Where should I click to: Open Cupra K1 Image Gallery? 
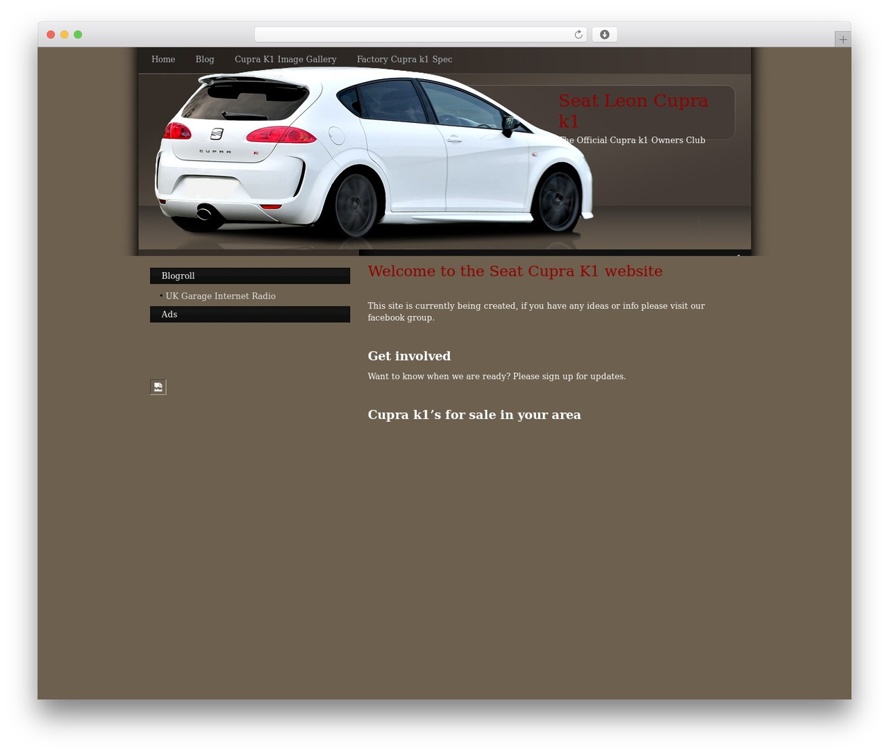pos(285,60)
